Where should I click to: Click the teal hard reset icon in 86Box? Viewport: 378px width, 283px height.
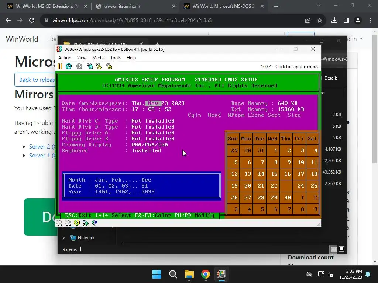pos(69,66)
